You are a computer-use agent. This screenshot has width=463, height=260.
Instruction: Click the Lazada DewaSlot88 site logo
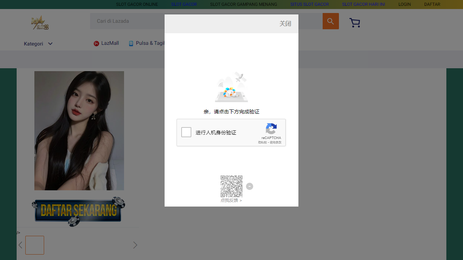click(x=39, y=22)
